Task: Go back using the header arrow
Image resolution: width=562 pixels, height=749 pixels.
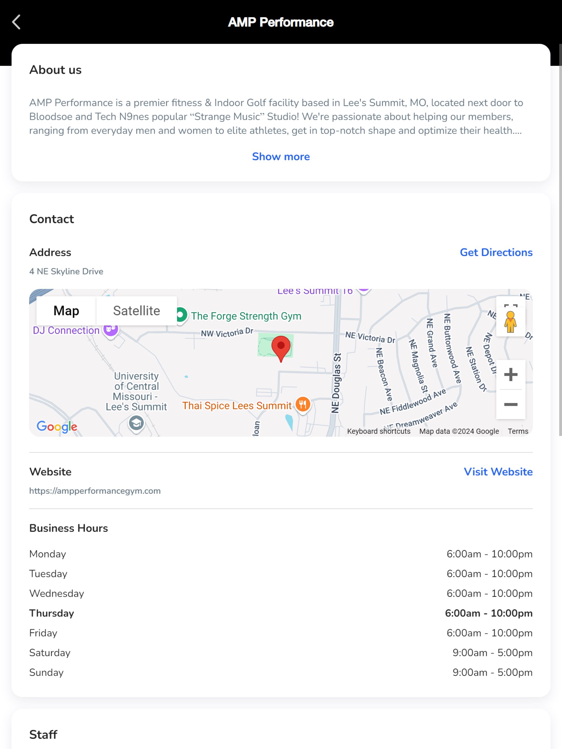Action: 16,22
